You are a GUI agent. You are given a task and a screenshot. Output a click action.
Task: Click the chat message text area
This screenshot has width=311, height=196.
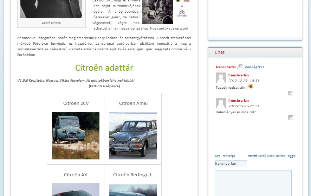click(x=253, y=183)
